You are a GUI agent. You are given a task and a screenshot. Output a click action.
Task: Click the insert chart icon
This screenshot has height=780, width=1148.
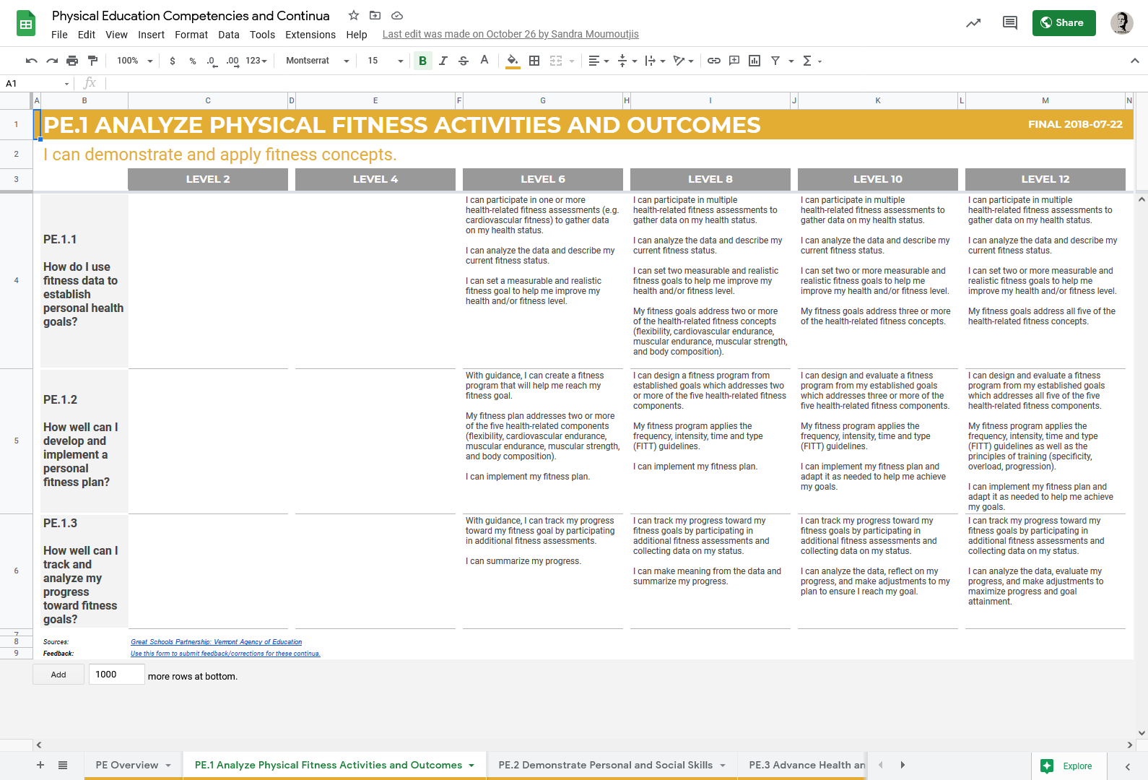coord(755,61)
